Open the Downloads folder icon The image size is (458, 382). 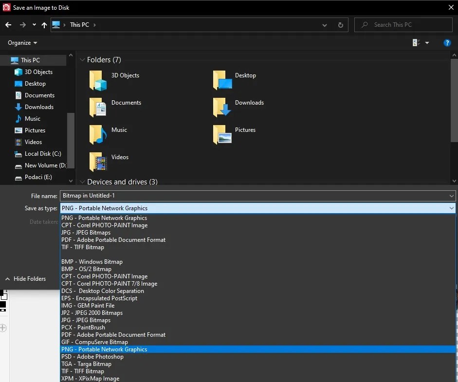point(222,107)
